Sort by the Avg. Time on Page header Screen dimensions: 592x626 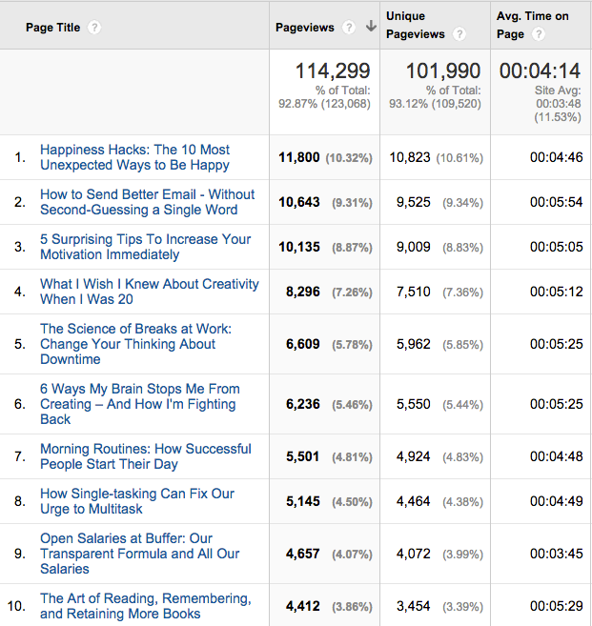click(x=533, y=25)
